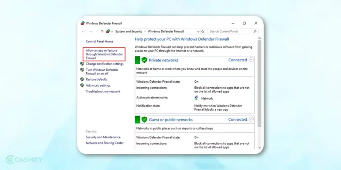Collapse the Private networks section
This screenshot has width=341, height=170.
(x=251, y=60)
